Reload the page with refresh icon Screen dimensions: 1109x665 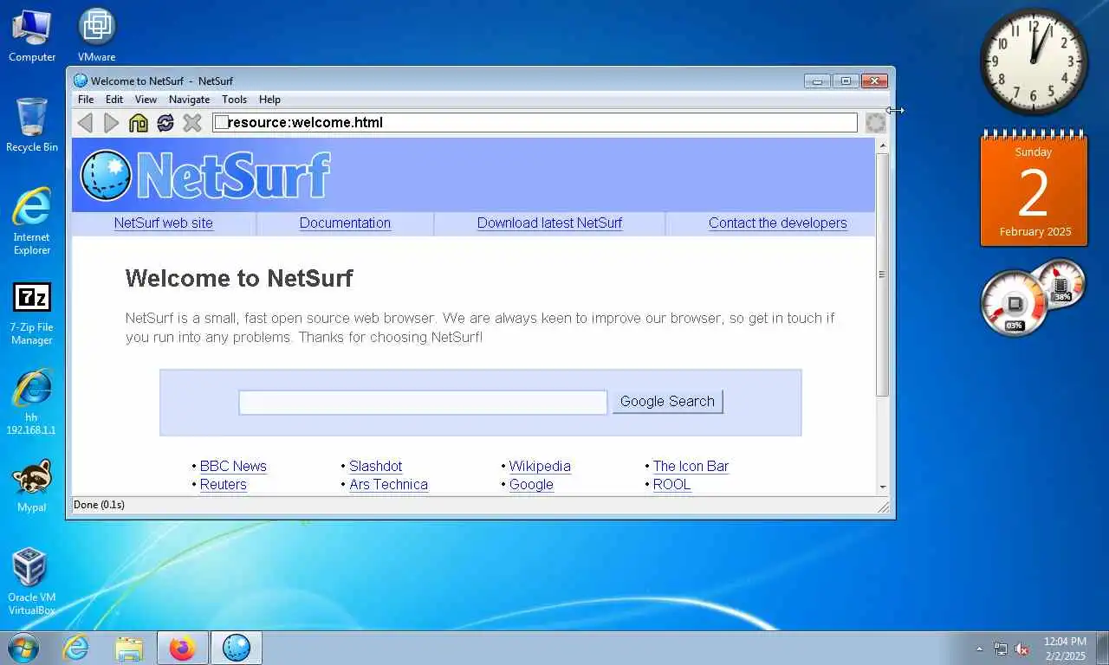click(165, 123)
